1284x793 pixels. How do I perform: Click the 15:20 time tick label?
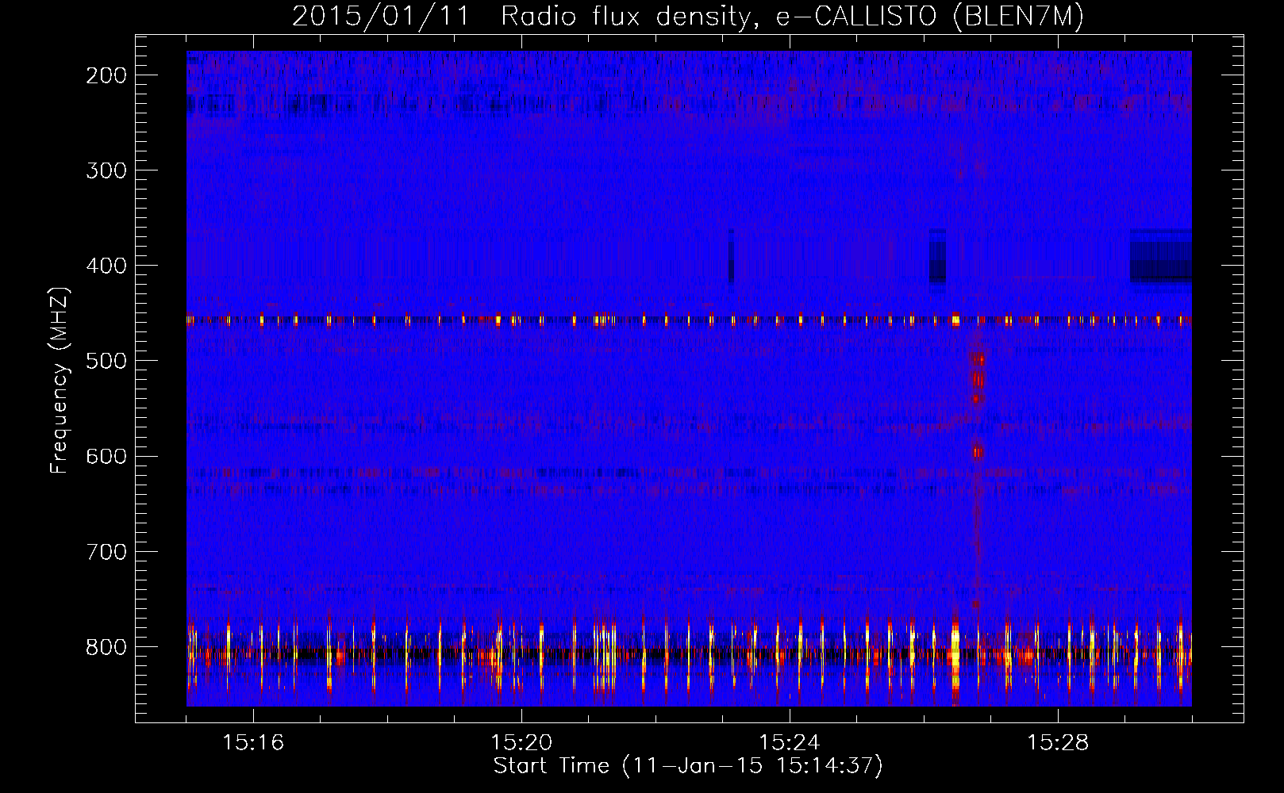[521, 742]
